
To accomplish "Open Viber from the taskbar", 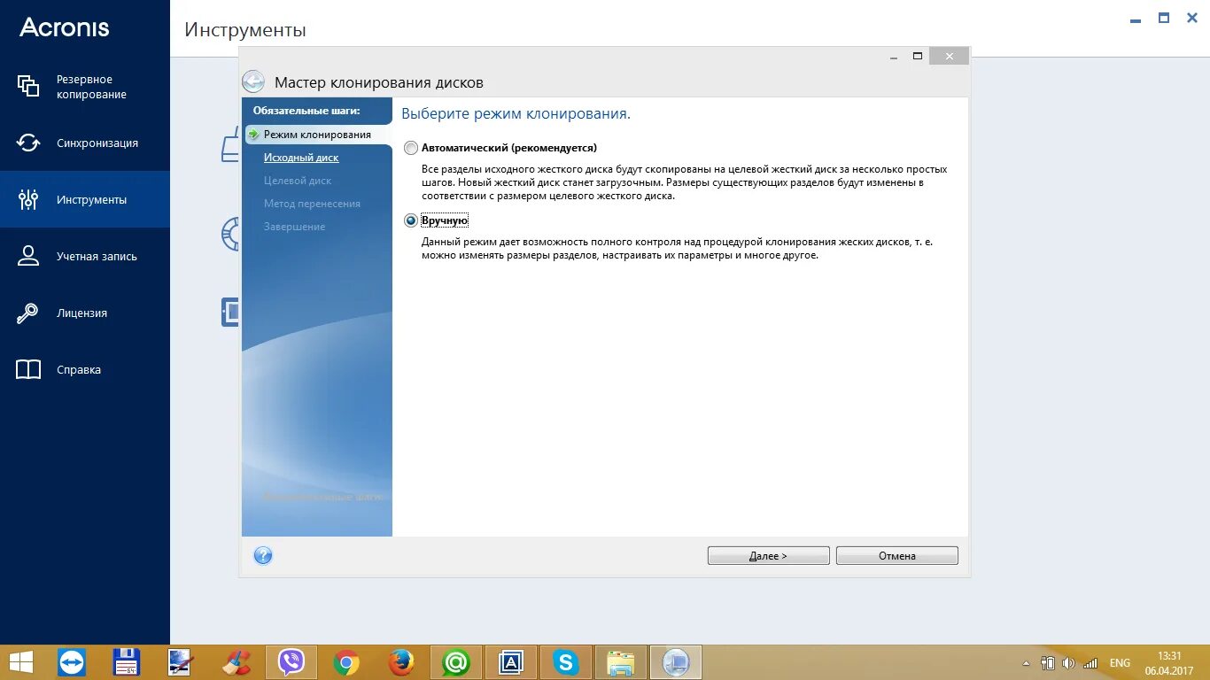I will click(x=291, y=662).
